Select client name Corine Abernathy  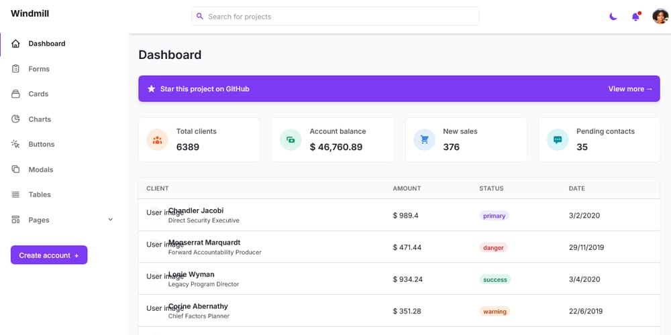click(x=198, y=306)
